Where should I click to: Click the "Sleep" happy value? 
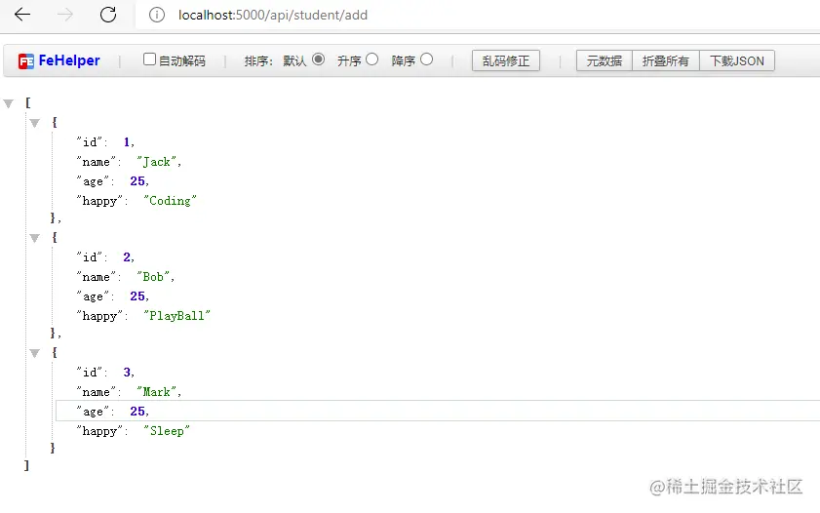pyautogui.click(x=167, y=431)
